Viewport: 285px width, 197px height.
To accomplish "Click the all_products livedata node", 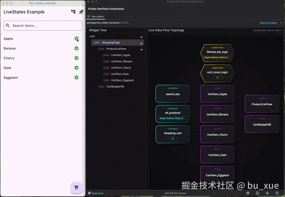I will [x=173, y=114].
